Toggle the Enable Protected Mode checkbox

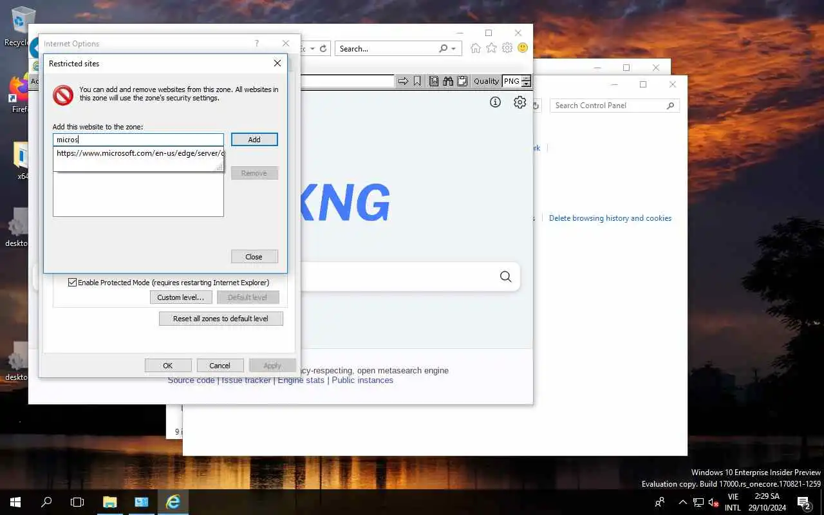point(73,282)
